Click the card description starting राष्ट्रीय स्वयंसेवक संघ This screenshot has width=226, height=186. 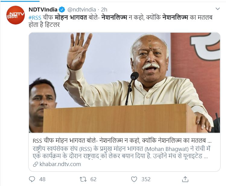pos(122,152)
